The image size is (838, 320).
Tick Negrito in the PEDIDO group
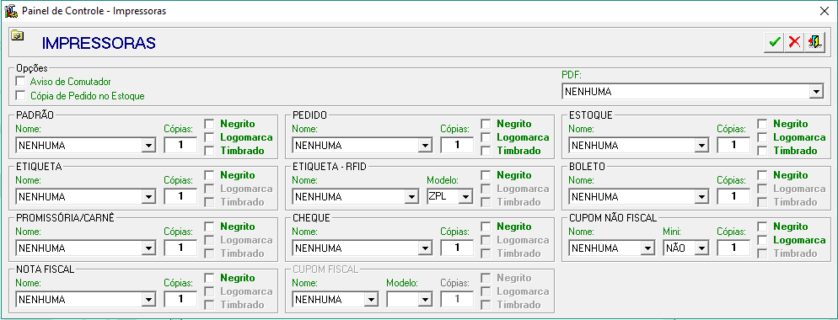click(486, 124)
